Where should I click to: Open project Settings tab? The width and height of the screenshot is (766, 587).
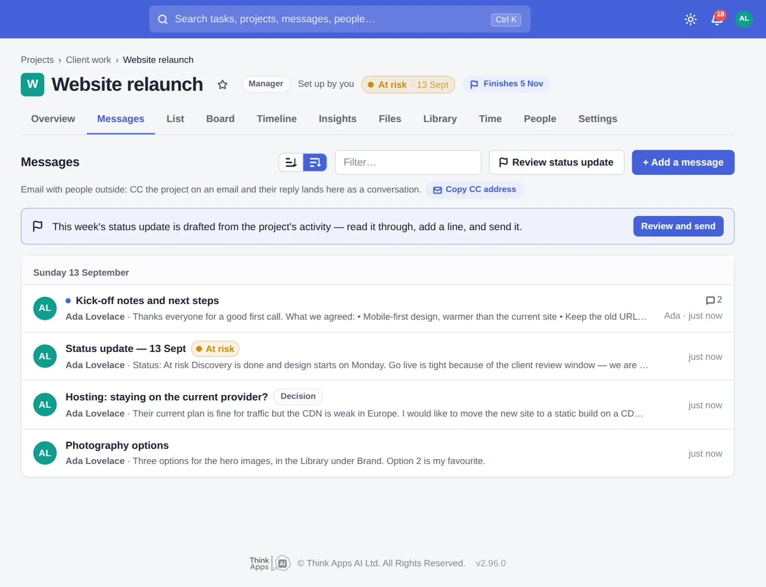(597, 119)
